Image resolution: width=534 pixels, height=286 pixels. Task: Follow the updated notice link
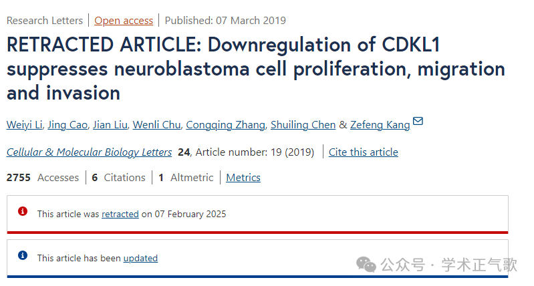tap(140, 259)
